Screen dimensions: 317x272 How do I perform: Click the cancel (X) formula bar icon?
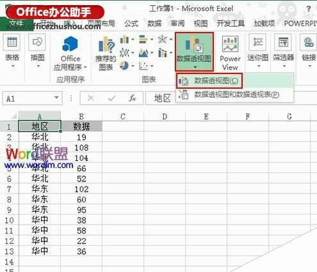pos(91,98)
